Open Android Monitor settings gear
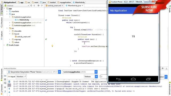The image size is (171, 96). tap(163, 68)
